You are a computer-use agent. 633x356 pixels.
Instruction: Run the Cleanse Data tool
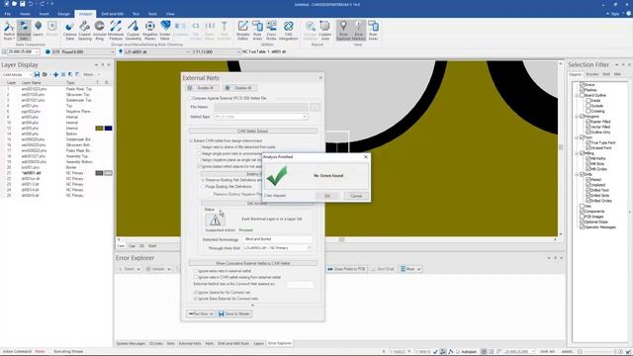tap(69, 31)
